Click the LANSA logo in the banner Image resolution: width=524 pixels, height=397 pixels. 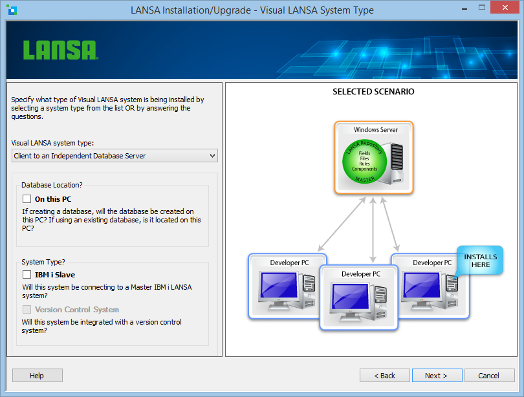[61, 50]
